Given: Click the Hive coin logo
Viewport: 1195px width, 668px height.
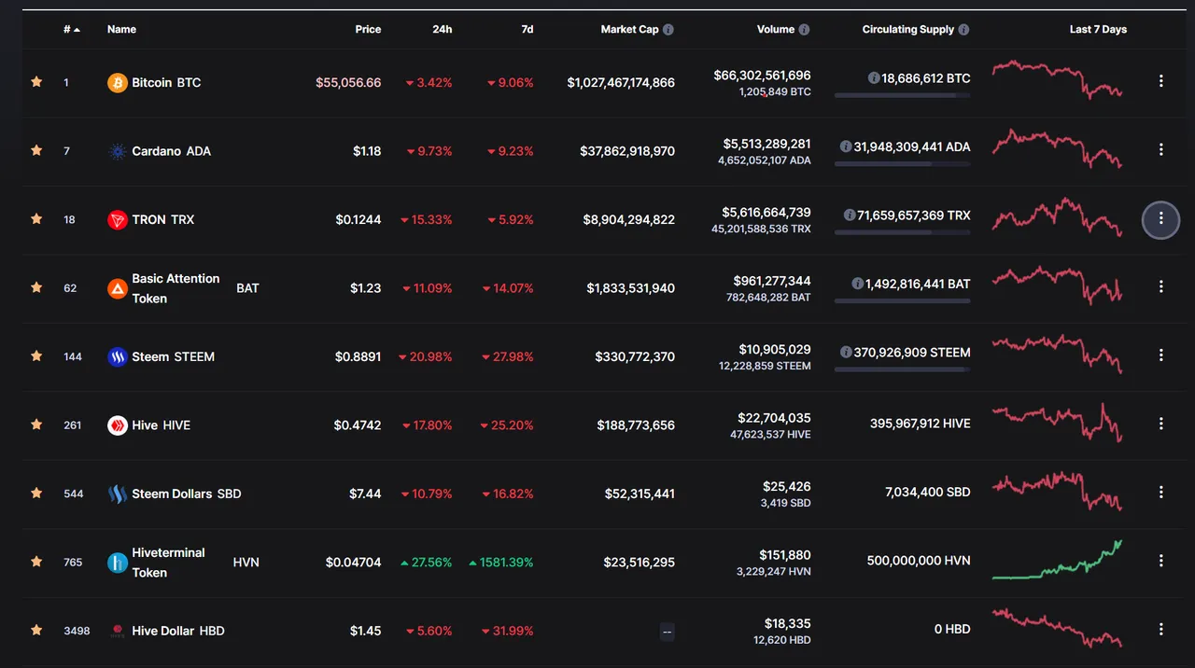Looking at the screenshot, I should [x=117, y=425].
